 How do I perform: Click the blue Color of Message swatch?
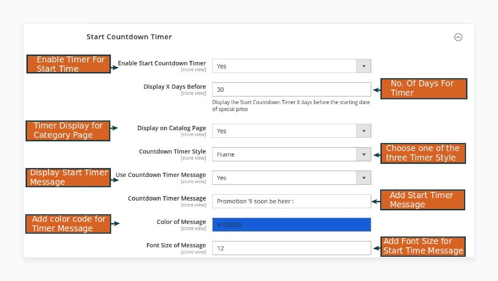point(291,225)
